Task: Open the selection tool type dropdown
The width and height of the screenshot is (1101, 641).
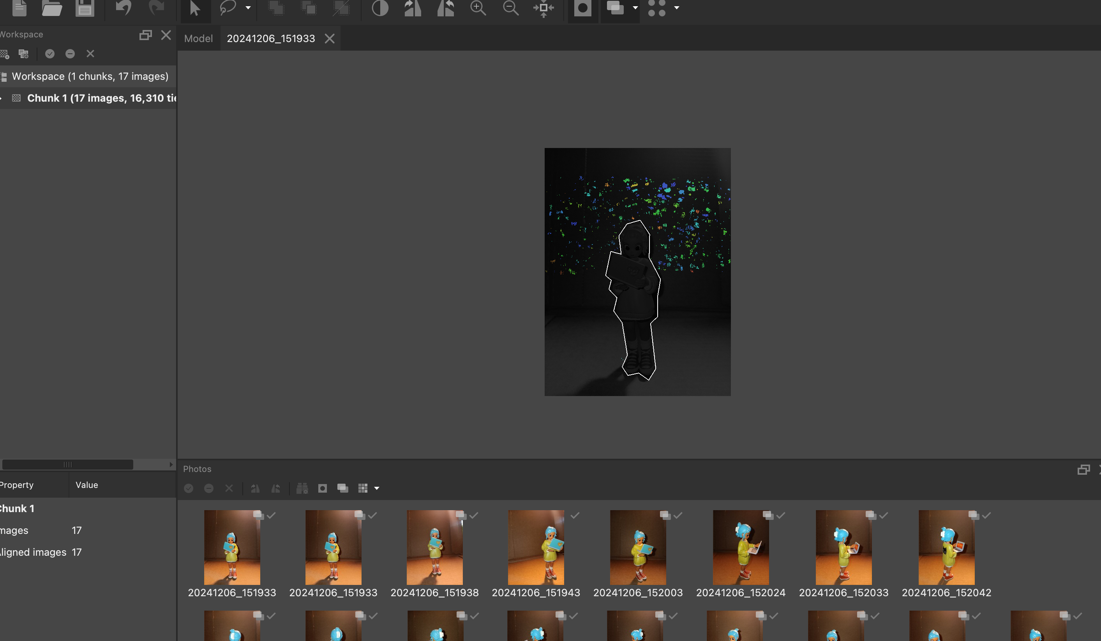Action: 248,8
